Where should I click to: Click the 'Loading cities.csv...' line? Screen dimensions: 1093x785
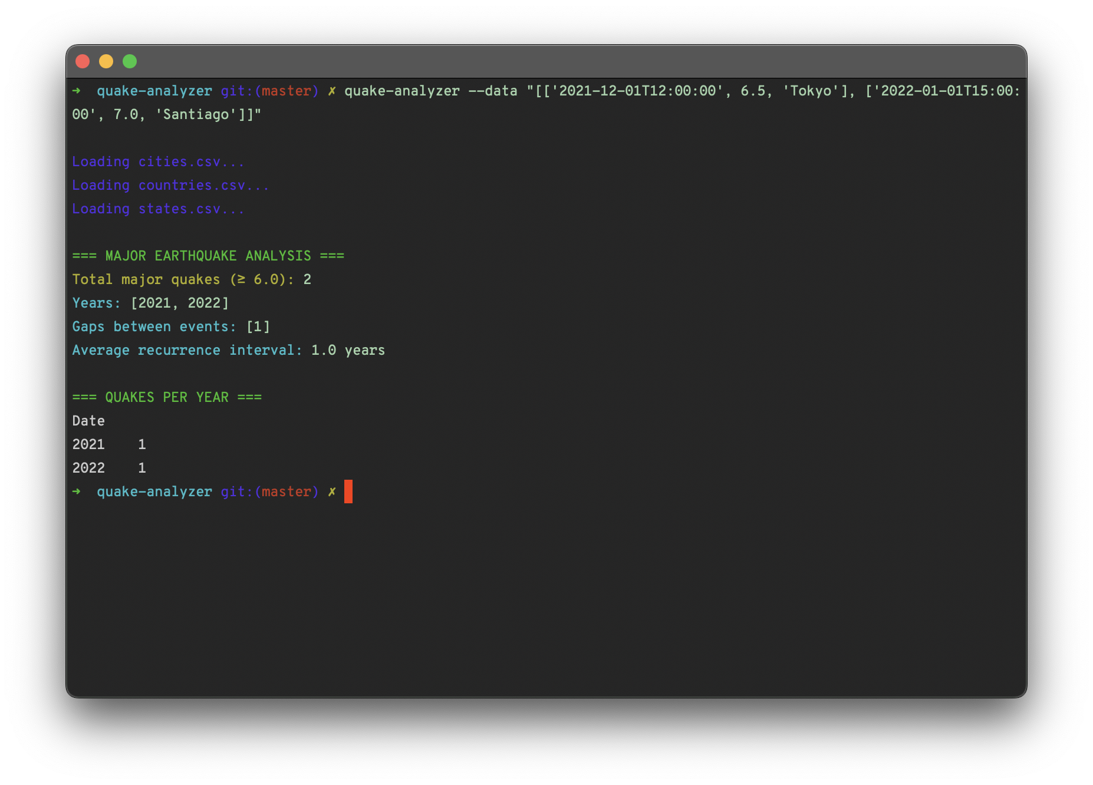coord(158,161)
